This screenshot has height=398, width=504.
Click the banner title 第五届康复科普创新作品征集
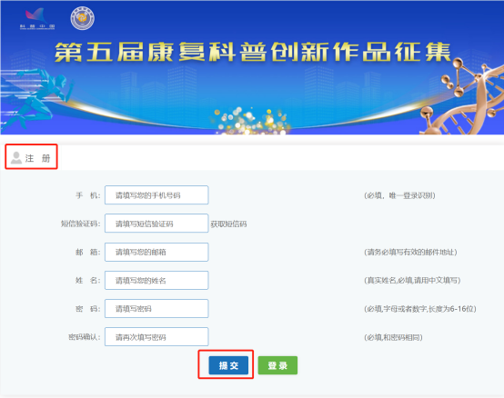click(253, 52)
